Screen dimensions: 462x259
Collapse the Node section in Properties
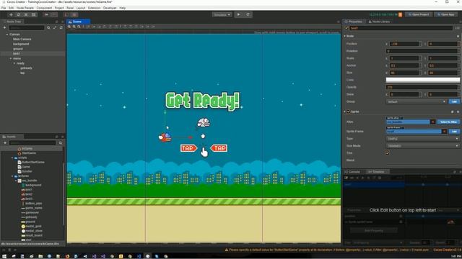click(x=345, y=36)
